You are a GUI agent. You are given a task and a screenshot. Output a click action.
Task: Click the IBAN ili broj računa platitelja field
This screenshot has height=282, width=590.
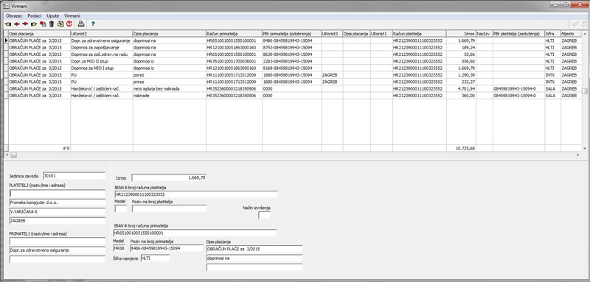click(196, 194)
